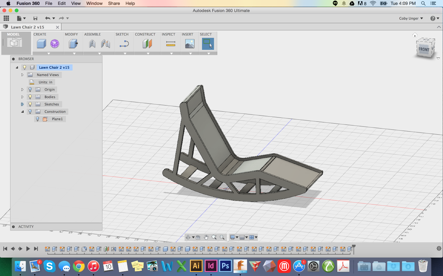The image size is (443, 276).
Task: Open the MODIFY panel dropdown arrow
Action: [74, 53]
